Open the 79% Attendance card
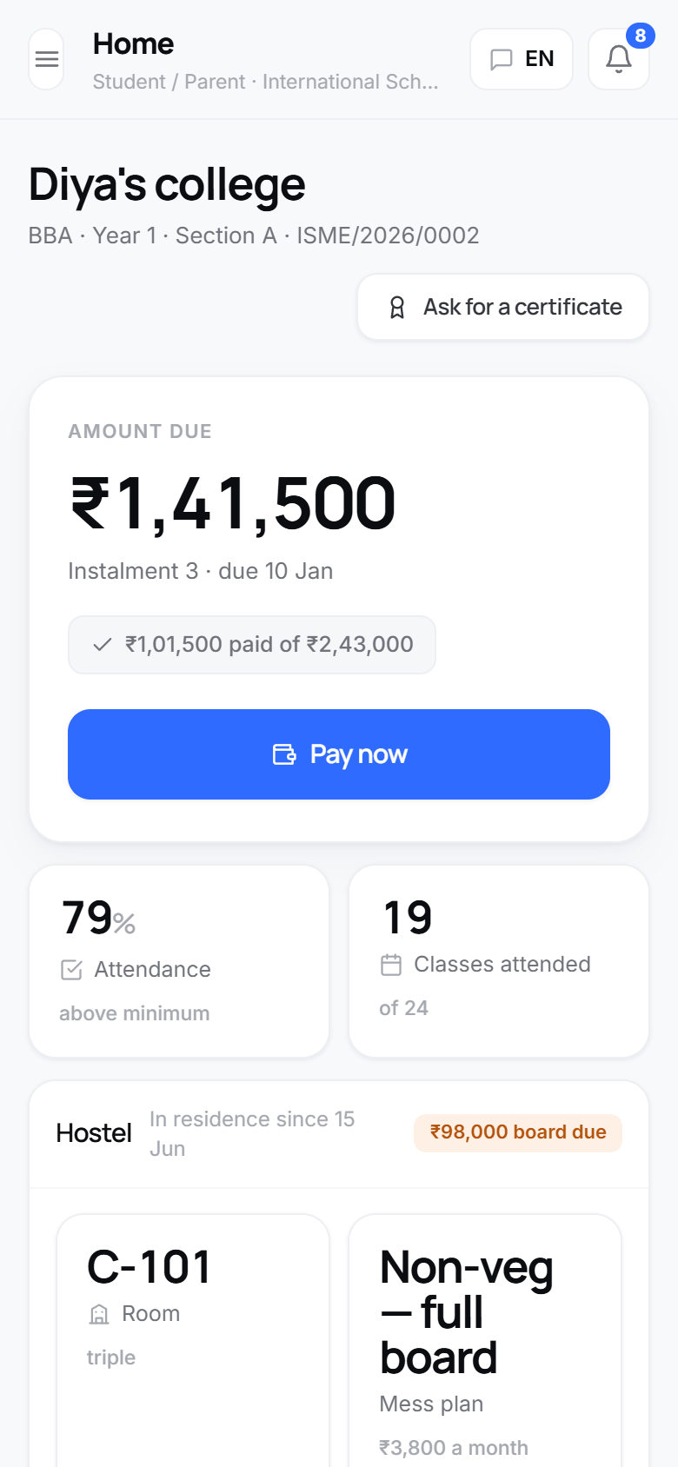Viewport: 678px width, 1467px height. [x=179, y=961]
